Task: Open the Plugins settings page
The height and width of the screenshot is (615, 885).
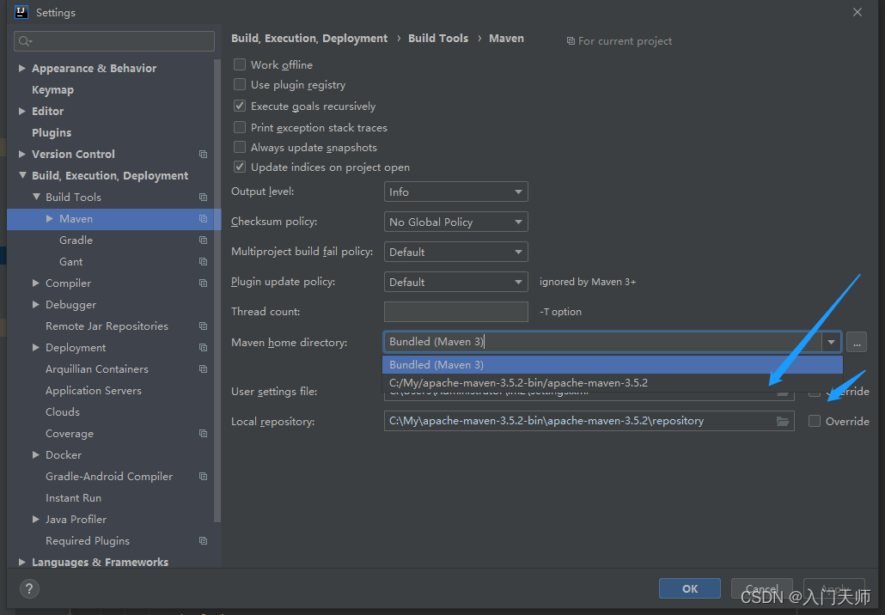Action: [x=52, y=132]
